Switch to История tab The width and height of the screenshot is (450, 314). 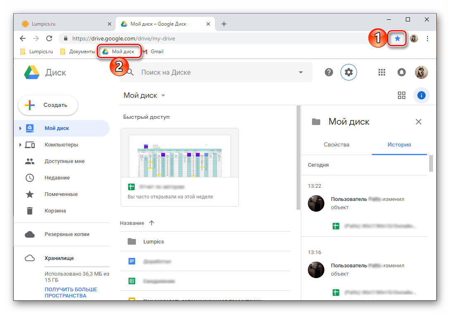click(399, 145)
